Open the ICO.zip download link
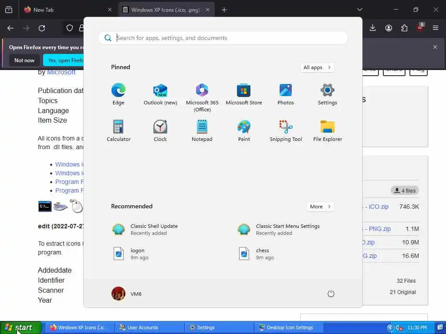The width and height of the screenshot is (446, 334). 376,207
